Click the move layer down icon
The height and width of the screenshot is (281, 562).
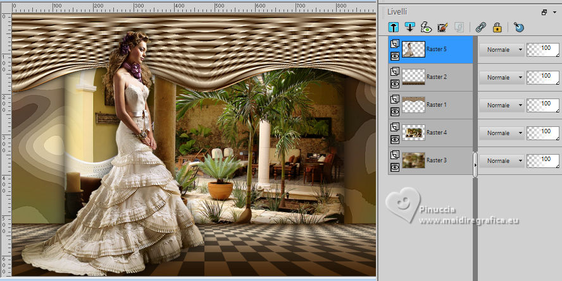pyautogui.click(x=409, y=27)
